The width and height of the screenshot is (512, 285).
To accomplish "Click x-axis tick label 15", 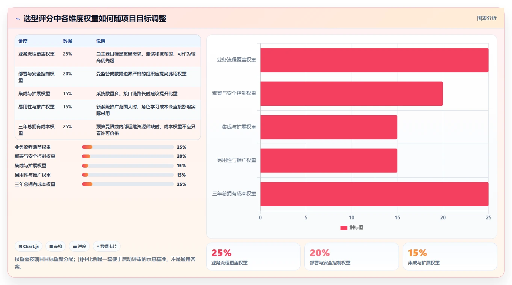I will (397, 217).
